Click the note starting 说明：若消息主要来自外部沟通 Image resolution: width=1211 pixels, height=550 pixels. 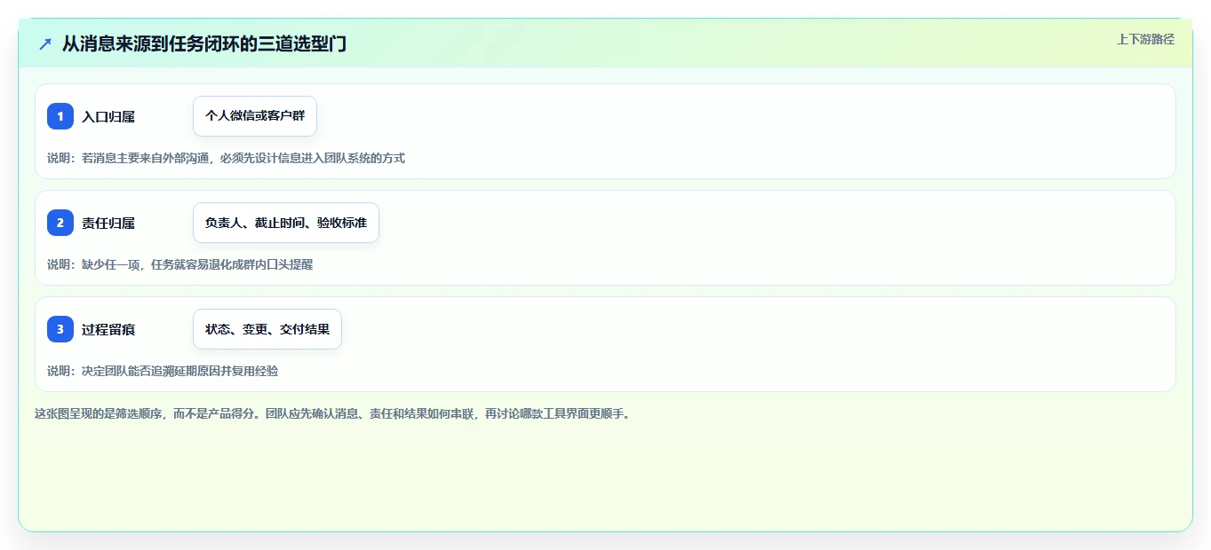[226, 158]
